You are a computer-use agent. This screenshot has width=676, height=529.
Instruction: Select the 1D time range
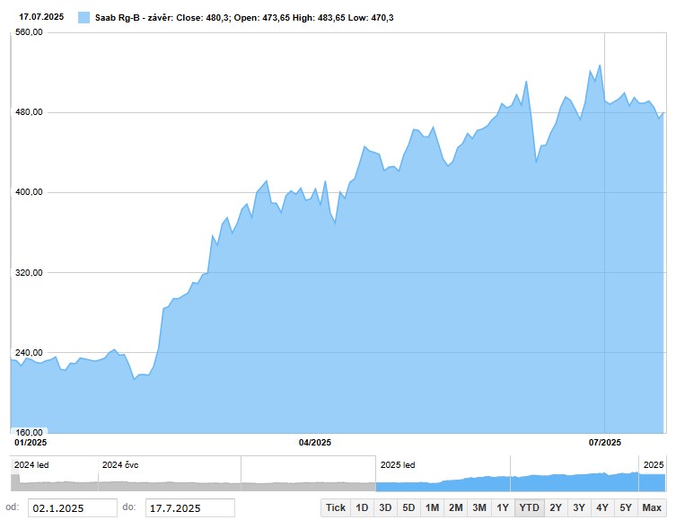(x=362, y=507)
